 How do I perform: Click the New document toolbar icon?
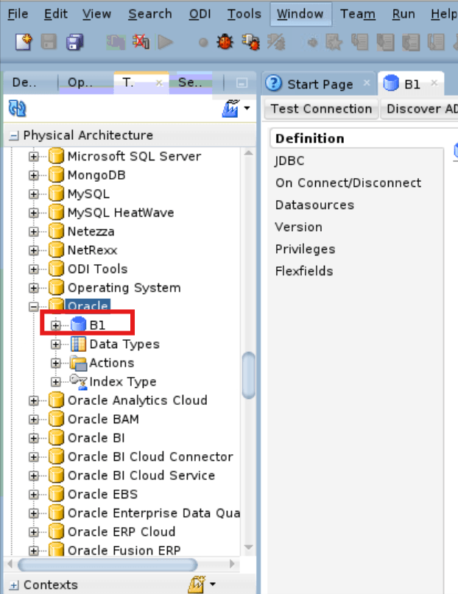[x=24, y=42]
